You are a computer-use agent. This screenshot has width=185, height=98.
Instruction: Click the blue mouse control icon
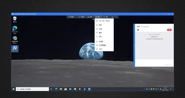[138, 30]
